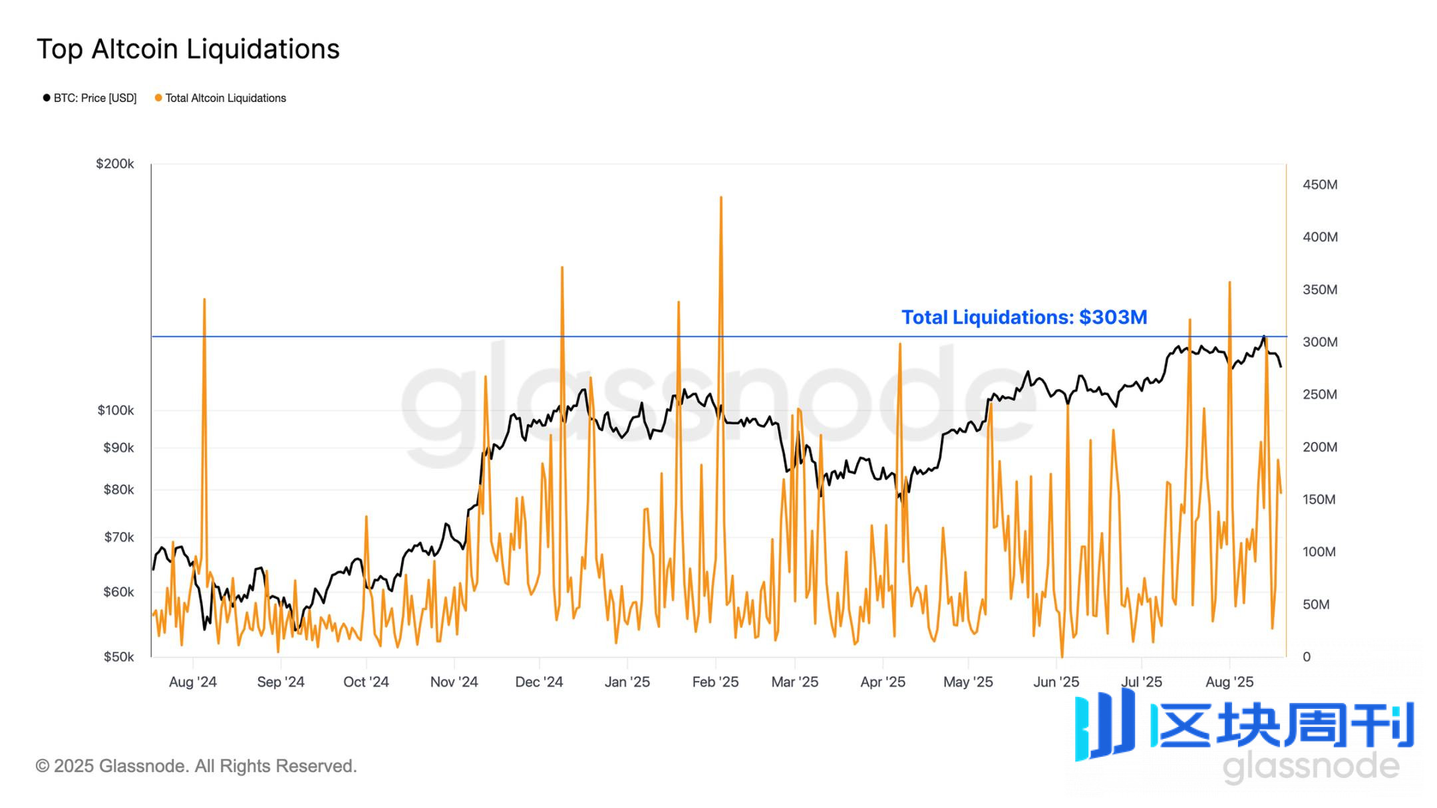Click the $50k left axis label

pos(118,657)
